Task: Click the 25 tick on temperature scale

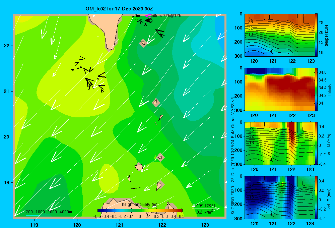Action: (321, 23)
